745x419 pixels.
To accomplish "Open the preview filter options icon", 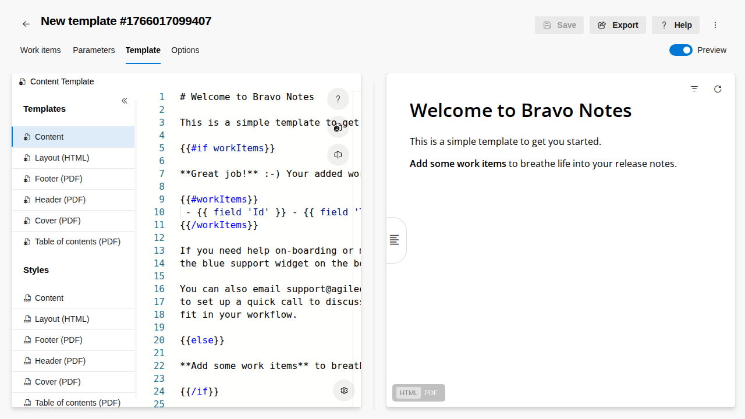I will [694, 89].
